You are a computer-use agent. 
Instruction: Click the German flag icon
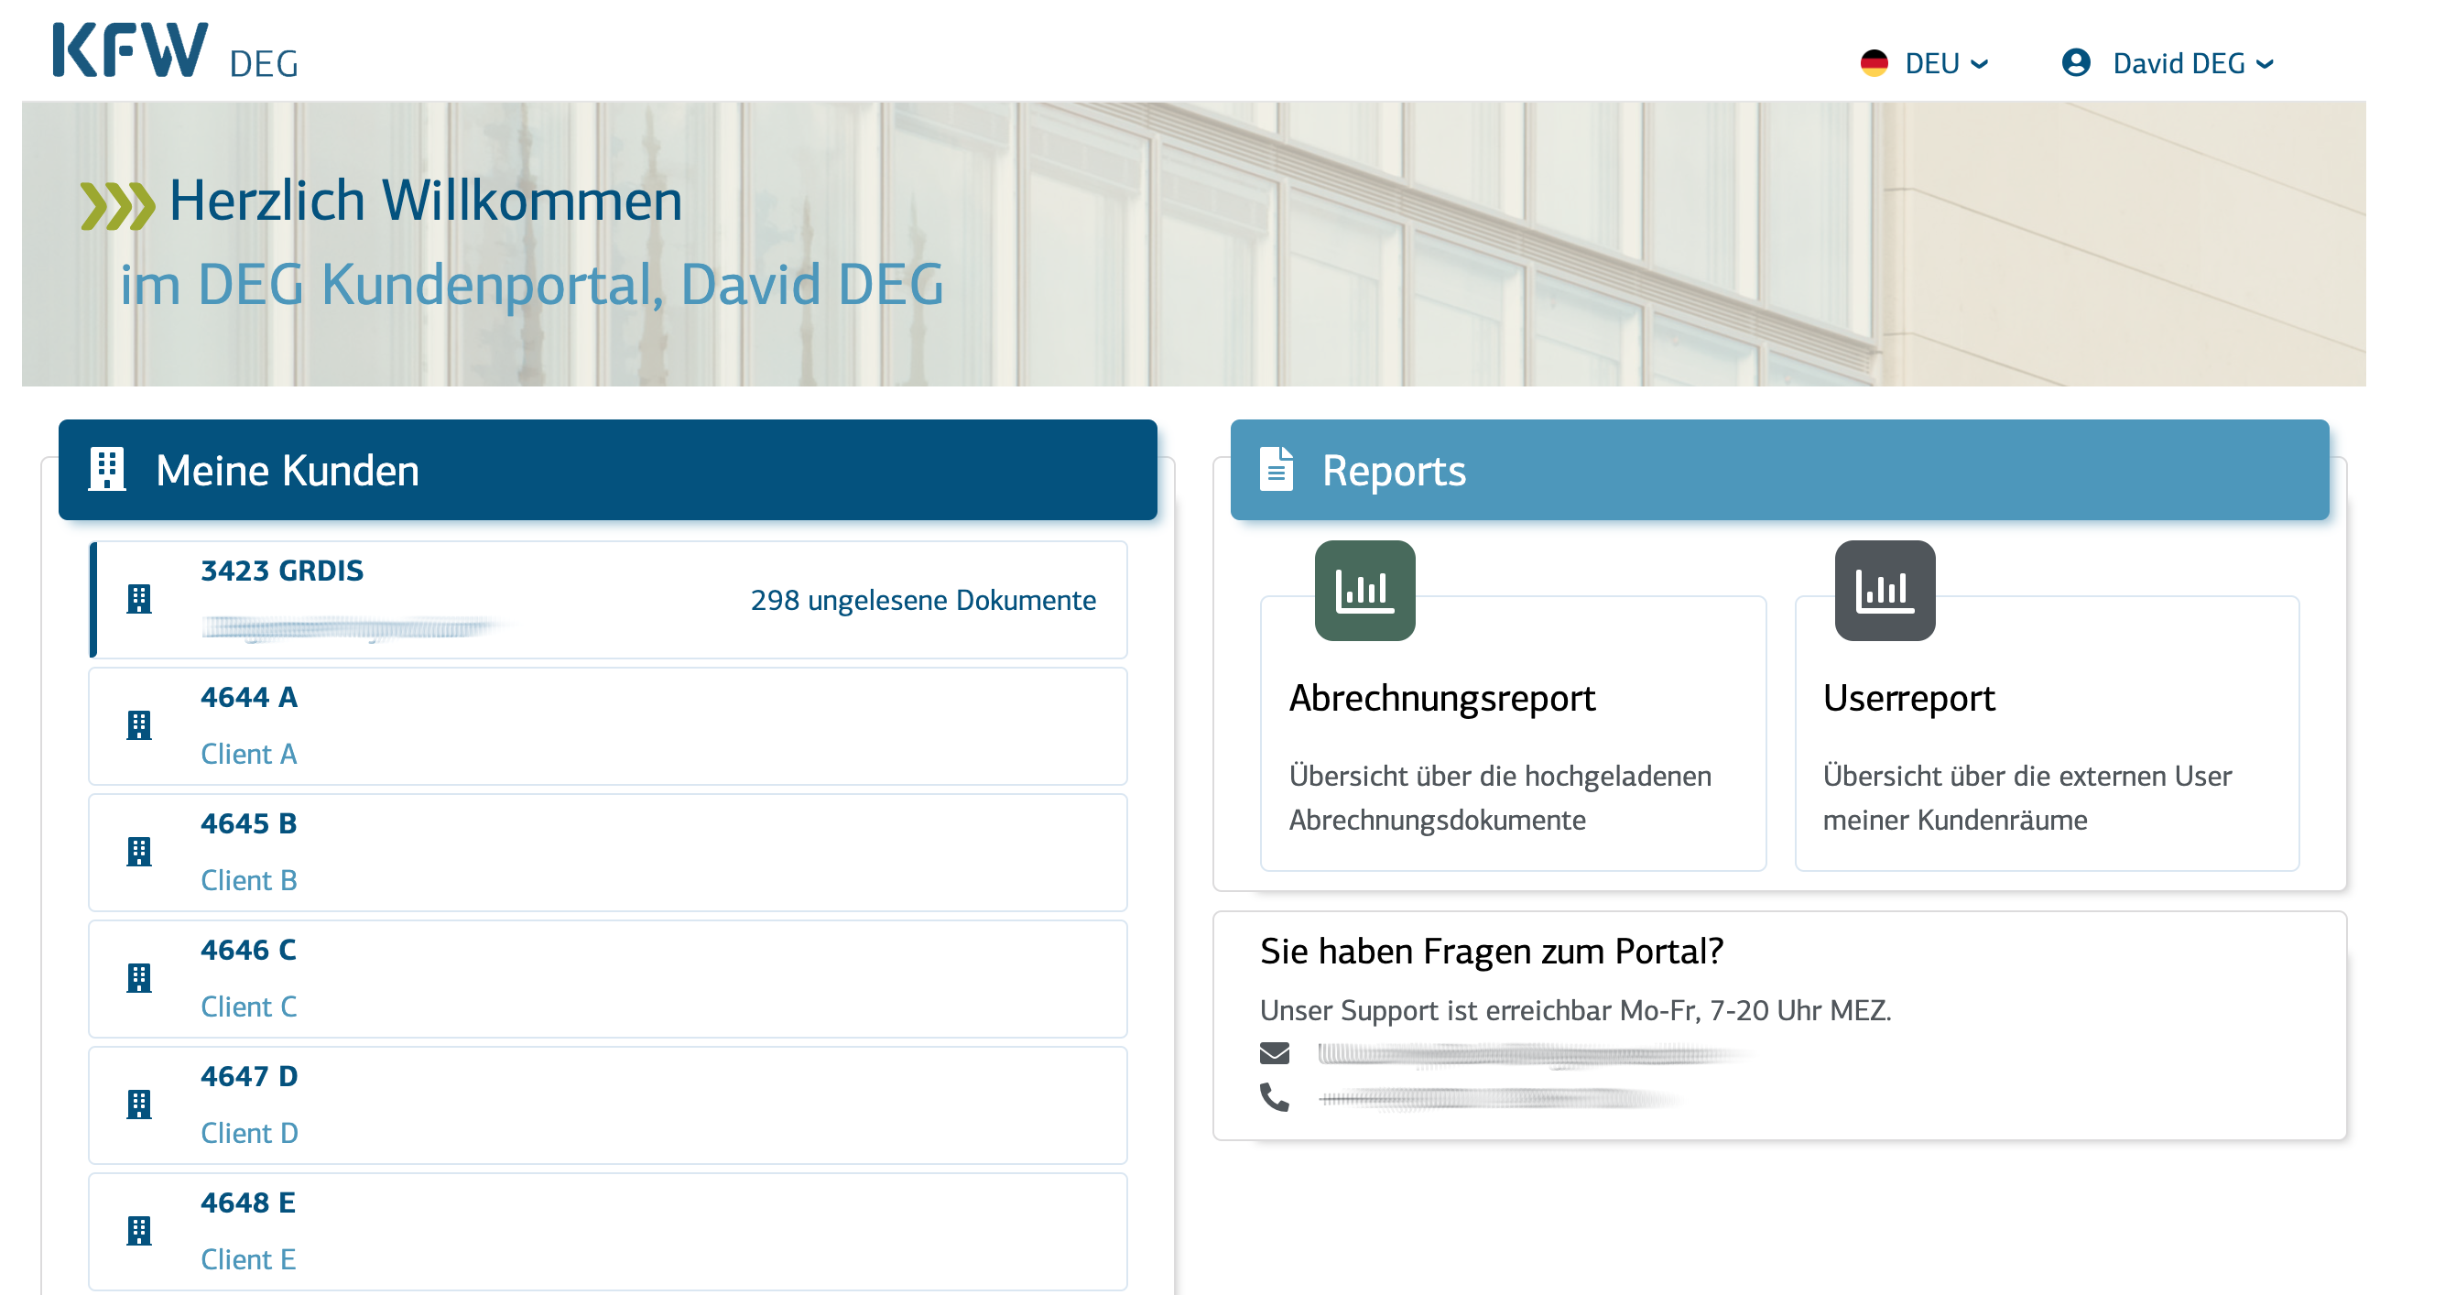1874,63
